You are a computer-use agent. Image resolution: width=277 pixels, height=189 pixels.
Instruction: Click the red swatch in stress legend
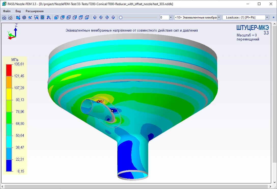coord(9,70)
